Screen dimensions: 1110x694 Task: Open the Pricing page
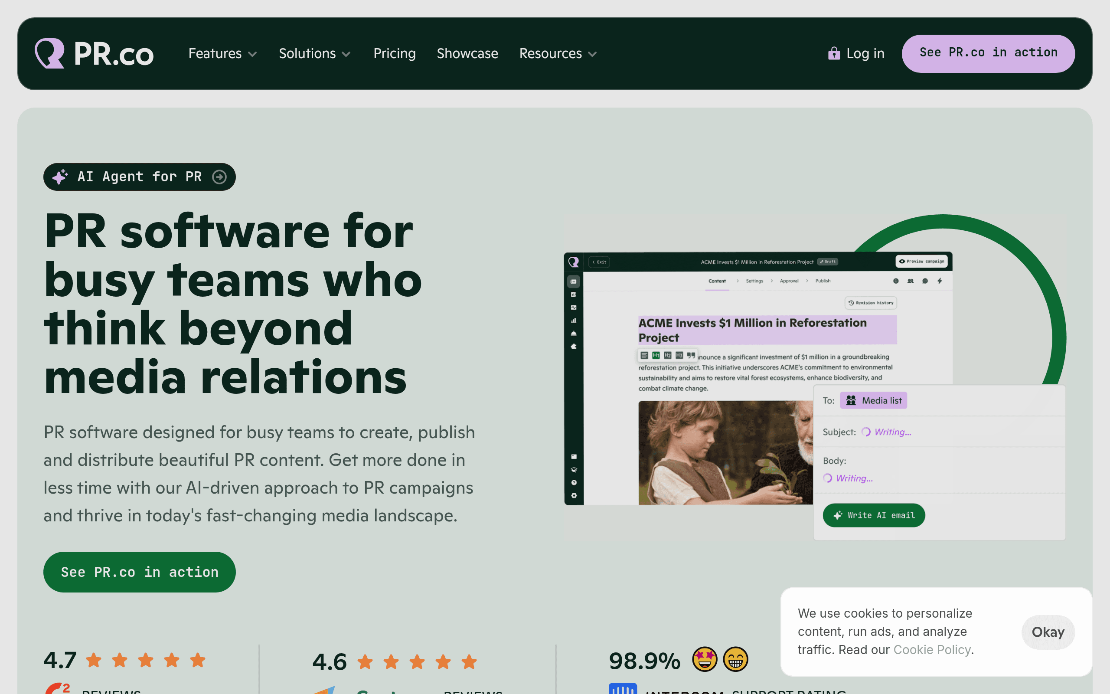(x=395, y=54)
